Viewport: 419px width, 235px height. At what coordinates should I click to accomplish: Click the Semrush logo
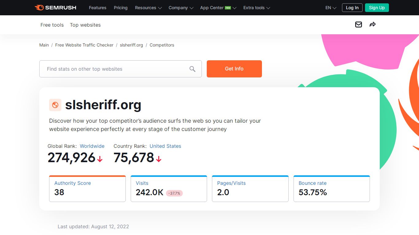(x=55, y=8)
